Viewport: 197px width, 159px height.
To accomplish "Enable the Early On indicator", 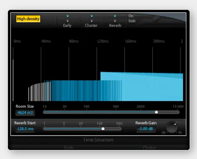I will pos(68,16).
